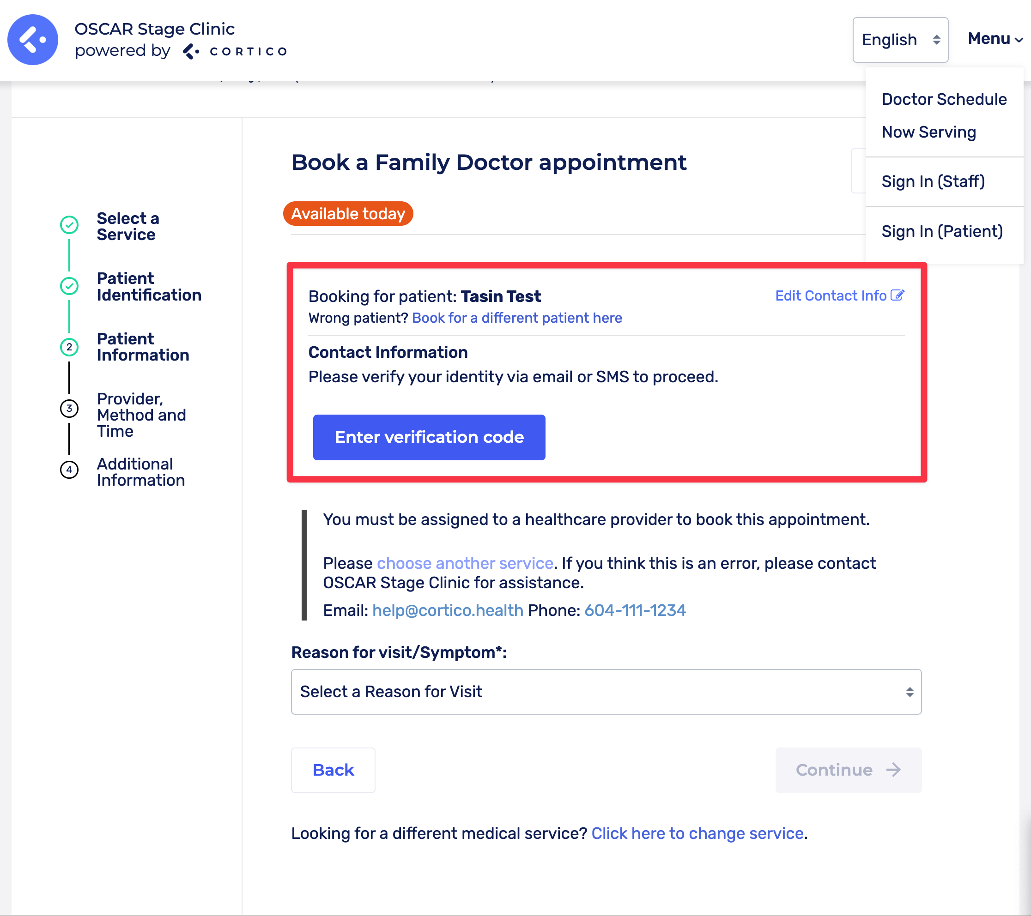Click step 4 Additional Information circle
The height and width of the screenshot is (916, 1031).
pos(69,470)
